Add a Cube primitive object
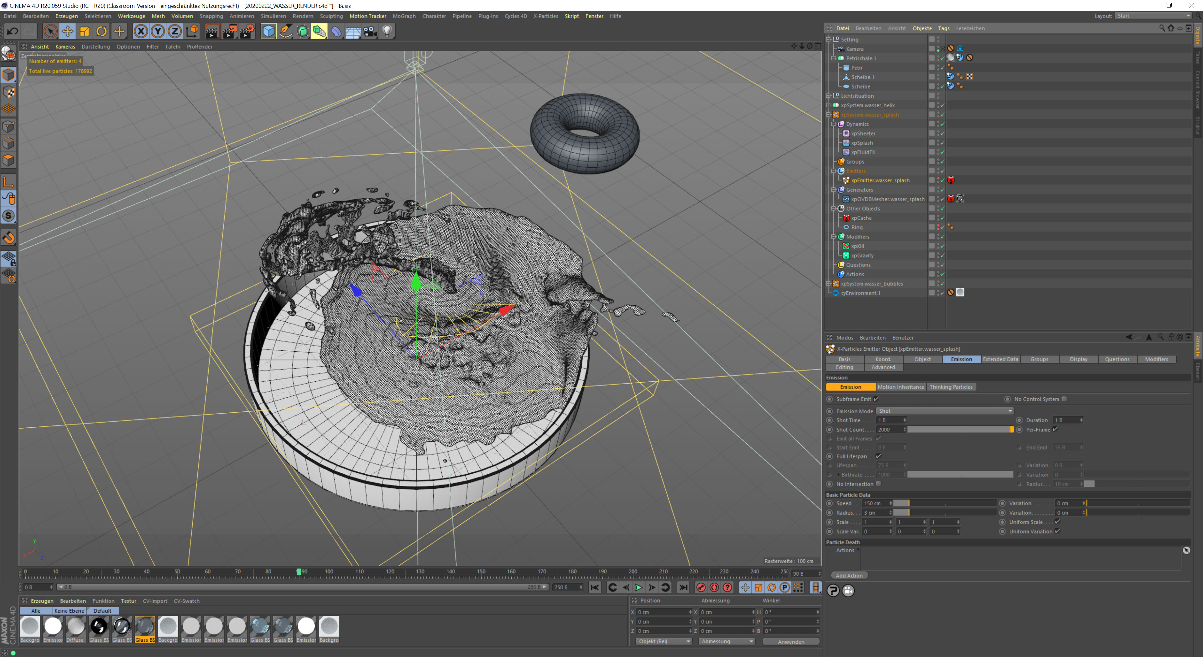Viewport: 1203px width, 657px height. pos(268,31)
